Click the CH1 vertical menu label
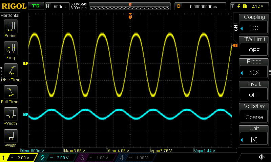Screen dimensions: 271x162 (236, 27)
